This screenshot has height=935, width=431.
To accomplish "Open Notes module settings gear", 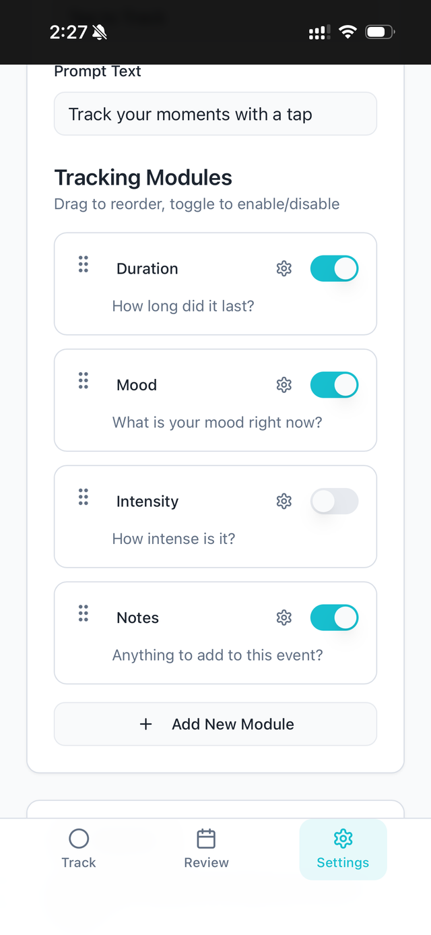I will pos(284,617).
